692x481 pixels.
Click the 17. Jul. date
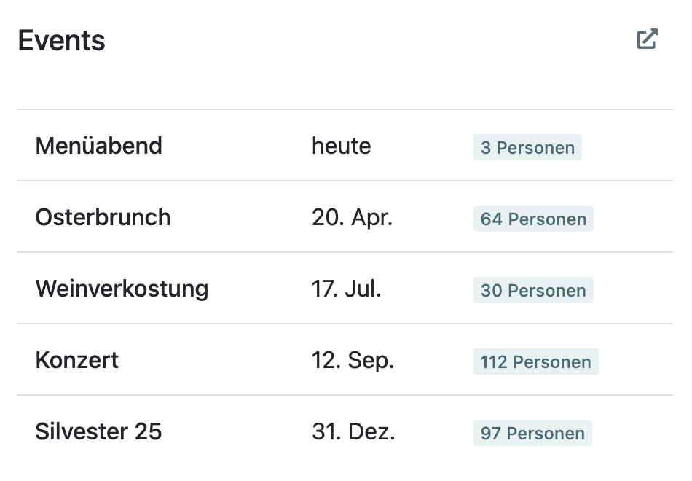pyautogui.click(x=347, y=289)
